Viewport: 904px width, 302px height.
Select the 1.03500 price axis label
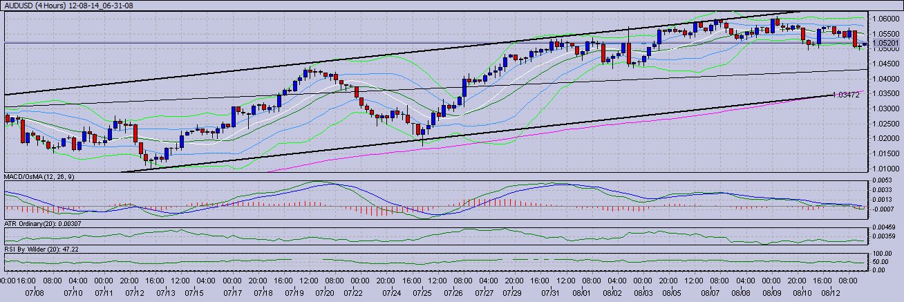[887, 94]
